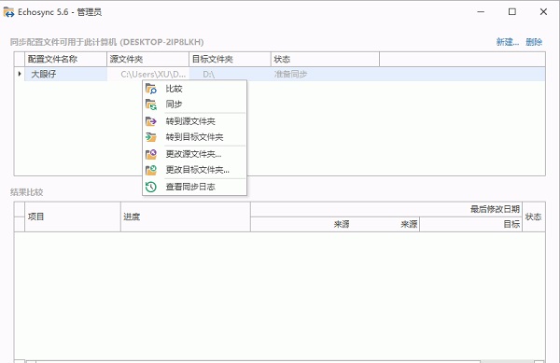
Task: Select the 大眼仔 profile name cell
Action: pos(65,75)
